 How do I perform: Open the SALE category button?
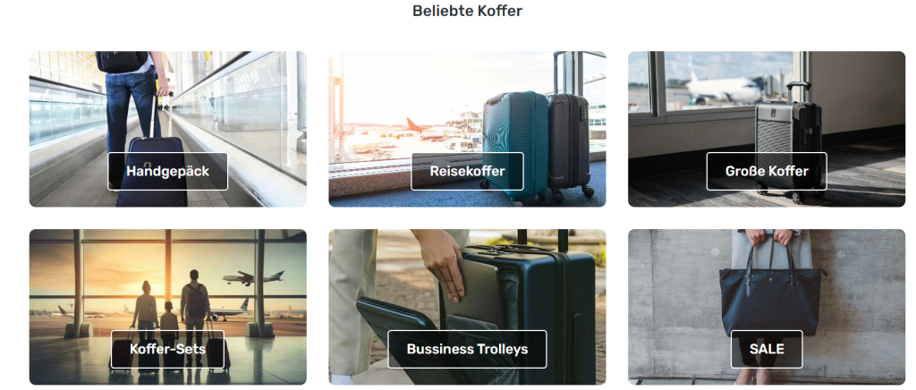[767, 349]
